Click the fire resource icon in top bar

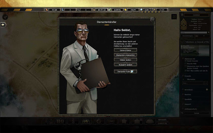point(47,10)
